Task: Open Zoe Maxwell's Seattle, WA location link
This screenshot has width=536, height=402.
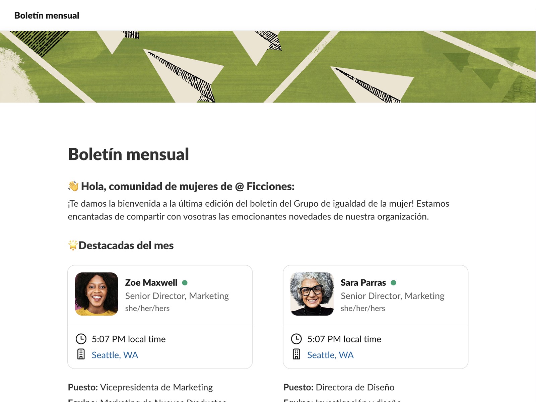Action: (115, 355)
